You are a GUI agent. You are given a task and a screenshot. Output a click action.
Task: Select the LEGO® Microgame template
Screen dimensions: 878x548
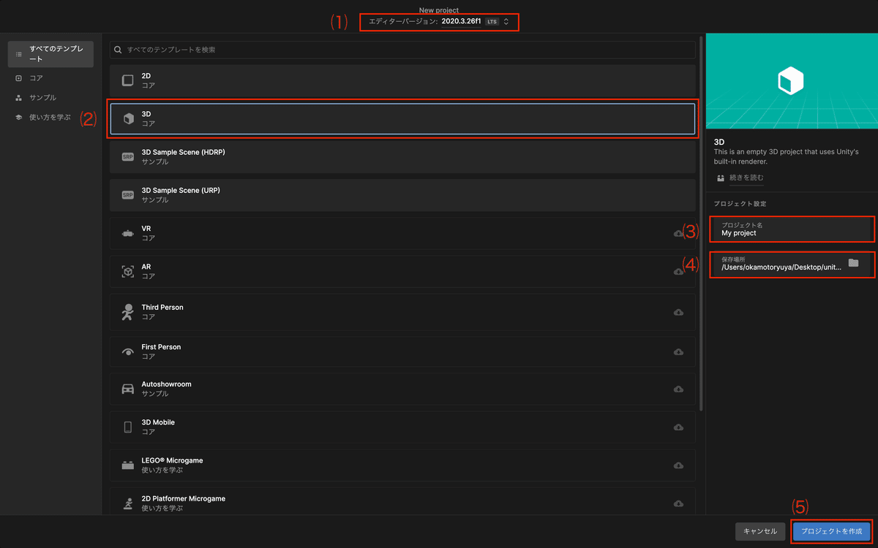(402, 465)
